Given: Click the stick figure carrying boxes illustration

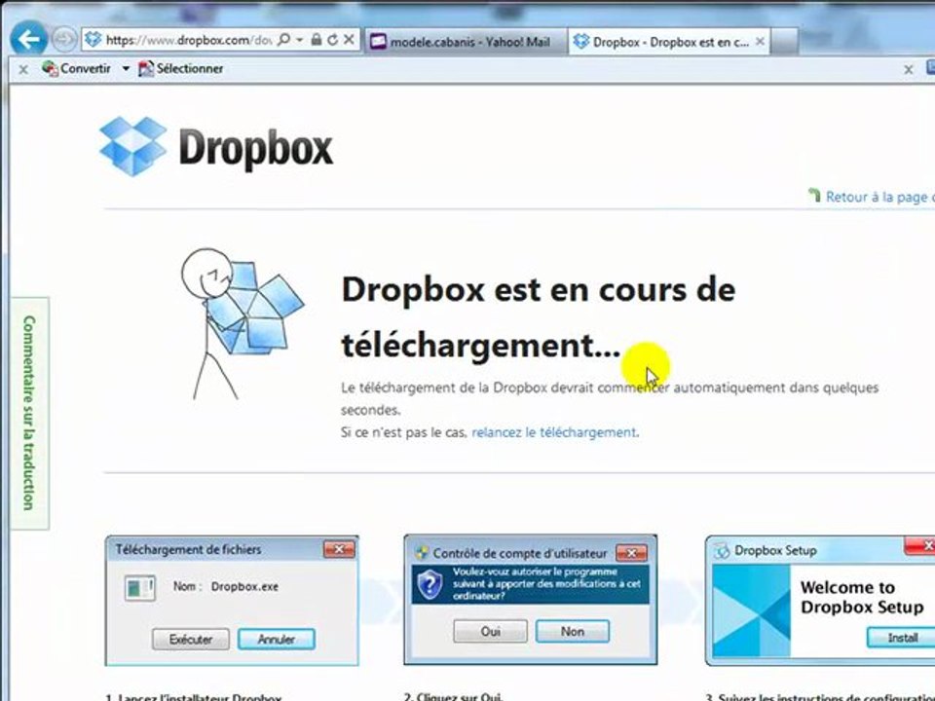Looking at the screenshot, I should pyautogui.click(x=242, y=323).
